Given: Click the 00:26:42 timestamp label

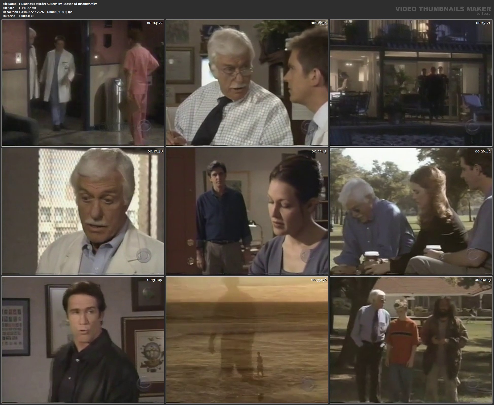Looking at the screenshot, I should point(483,151).
